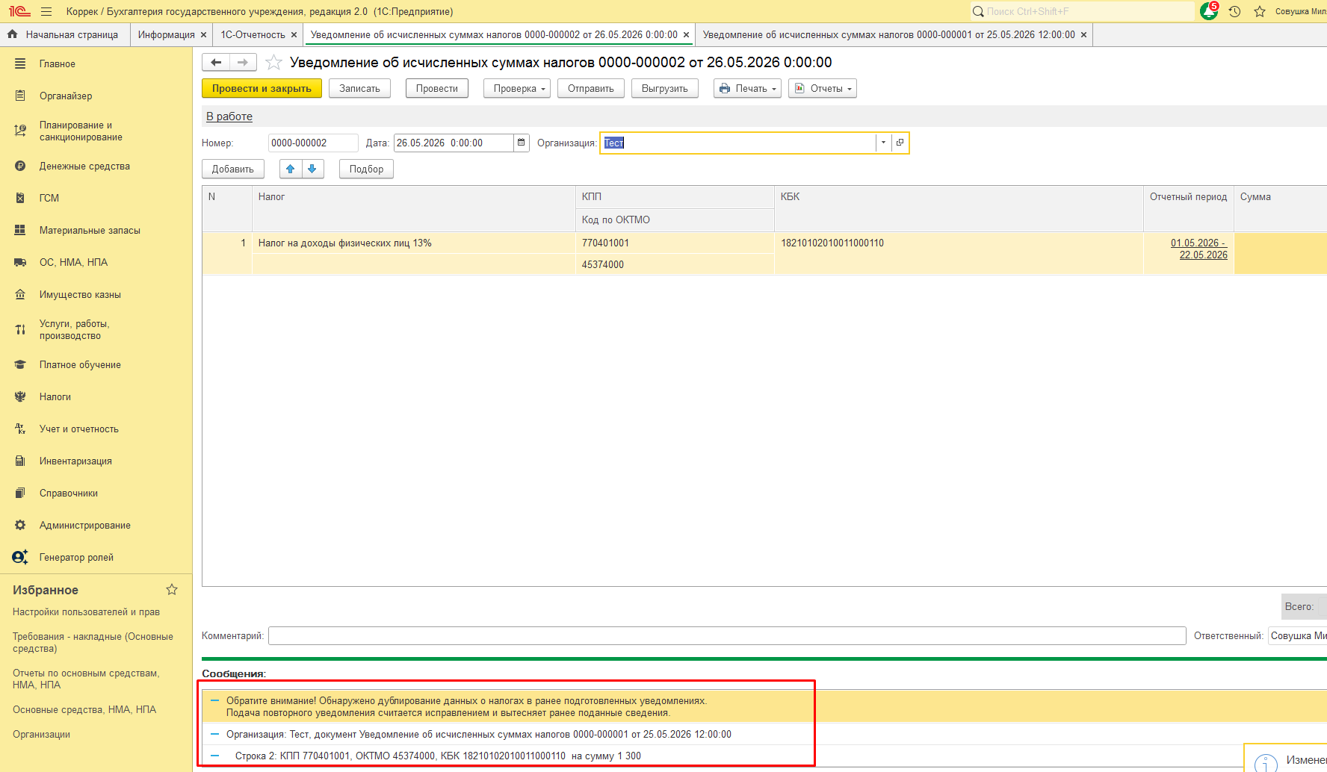Move row down with blue arrow

pos(312,169)
